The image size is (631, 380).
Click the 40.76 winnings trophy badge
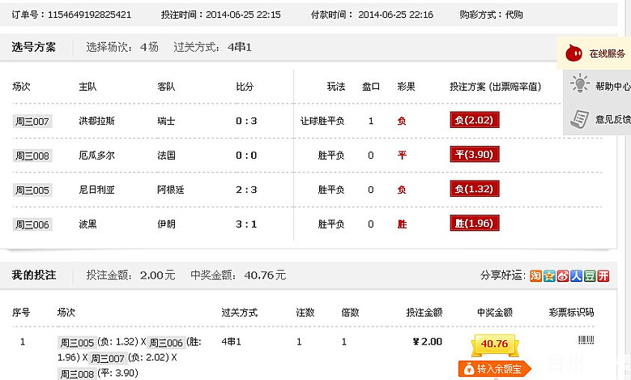(494, 344)
